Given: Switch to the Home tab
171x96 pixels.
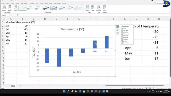Looking at the screenshot, I should pos(8,3).
